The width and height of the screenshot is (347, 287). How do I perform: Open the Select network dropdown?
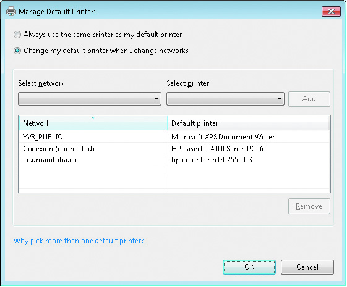pyautogui.click(x=90, y=99)
